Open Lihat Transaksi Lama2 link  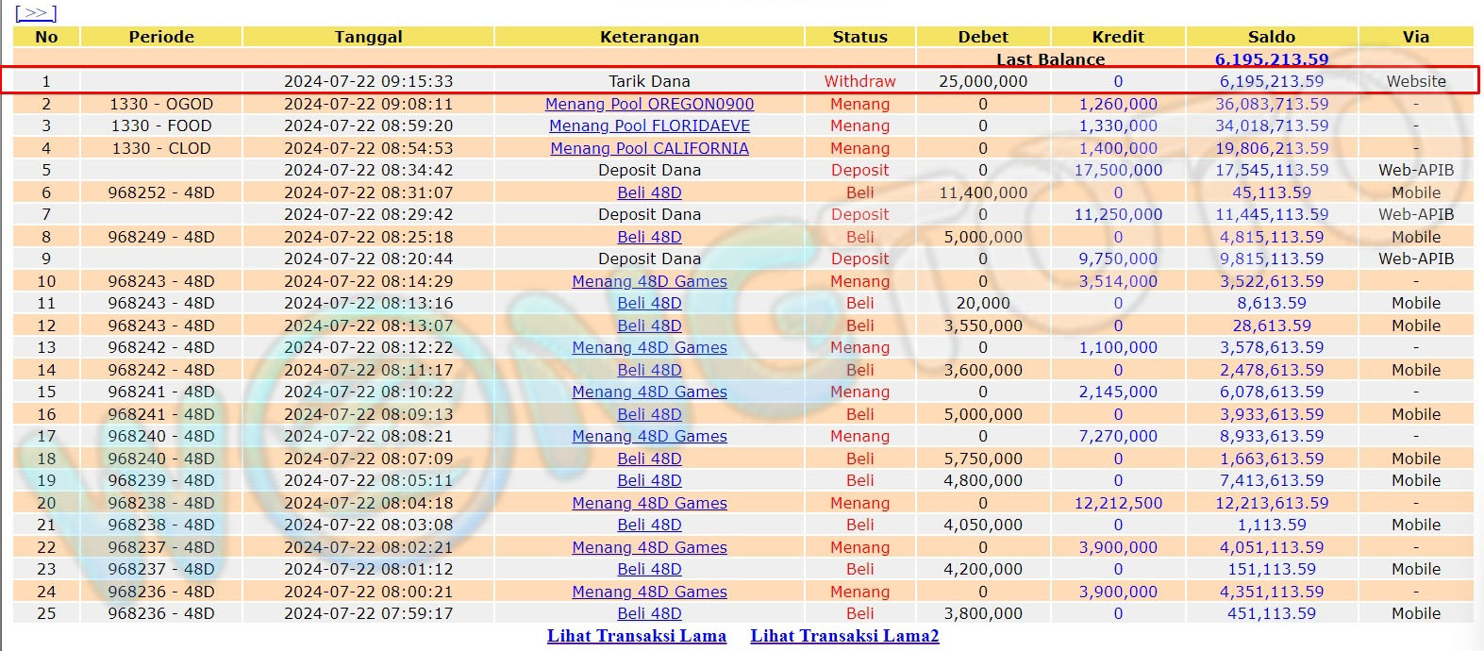[844, 636]
